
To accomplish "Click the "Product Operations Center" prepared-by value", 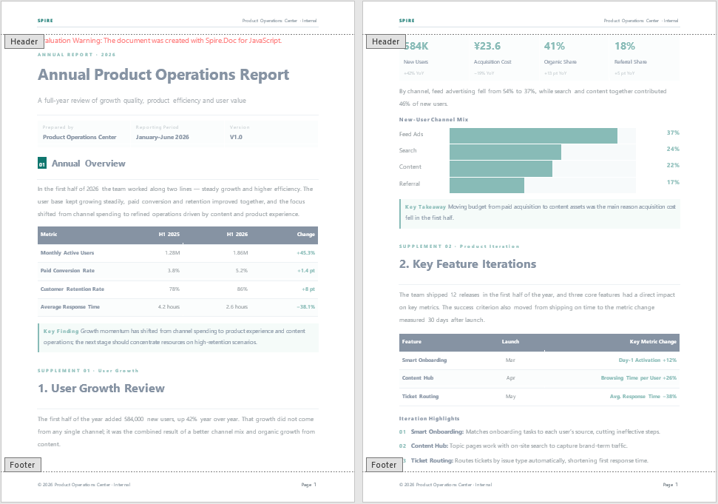I will tap(80, 137).
